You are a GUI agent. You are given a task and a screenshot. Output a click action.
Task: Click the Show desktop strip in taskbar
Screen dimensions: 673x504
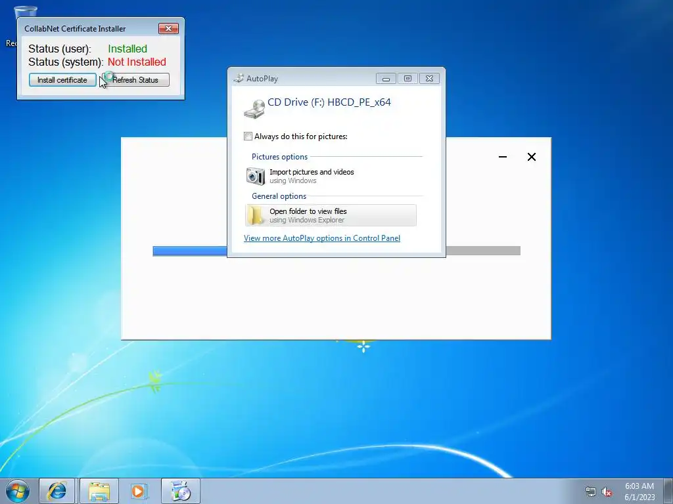point(668,491)
